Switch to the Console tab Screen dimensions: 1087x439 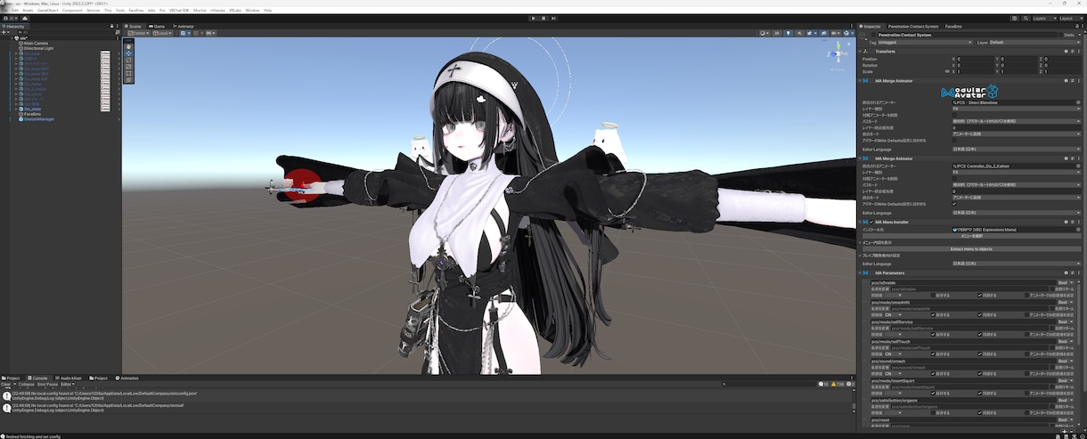[x=38, y=378]
